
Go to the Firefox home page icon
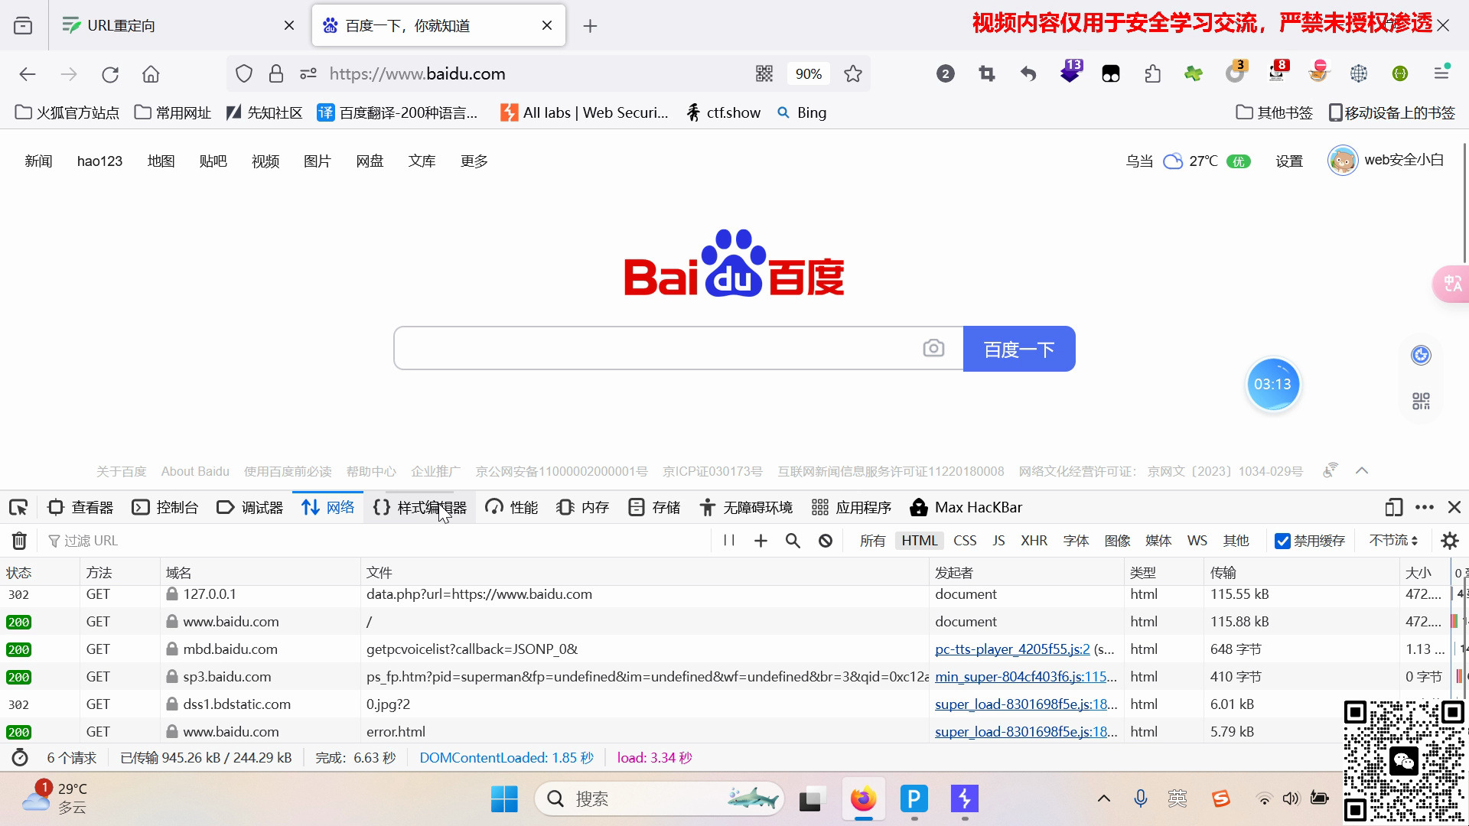151,74
